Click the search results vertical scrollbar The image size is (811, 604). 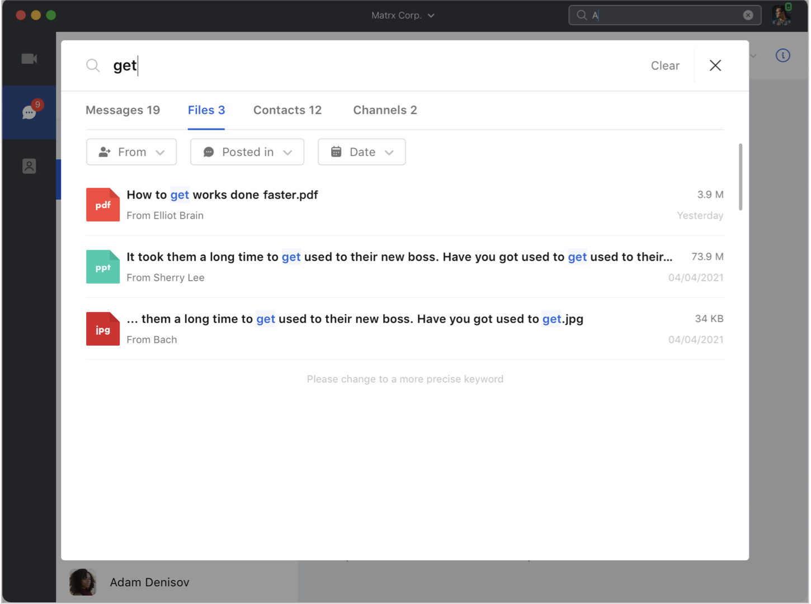pos(741,177)
